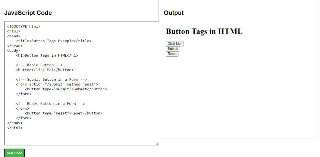Viewport: 320px width, 157px height.
Task: Click the green Run Code button
Action: (x=14, y=153)
